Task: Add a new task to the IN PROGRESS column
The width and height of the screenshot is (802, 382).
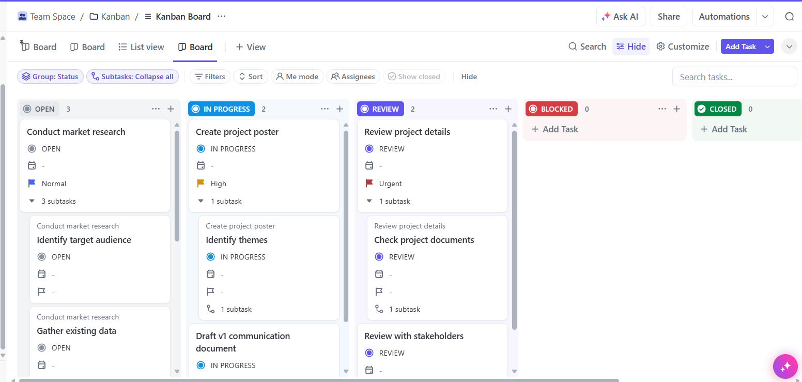Action: click(x=340, y=109)
